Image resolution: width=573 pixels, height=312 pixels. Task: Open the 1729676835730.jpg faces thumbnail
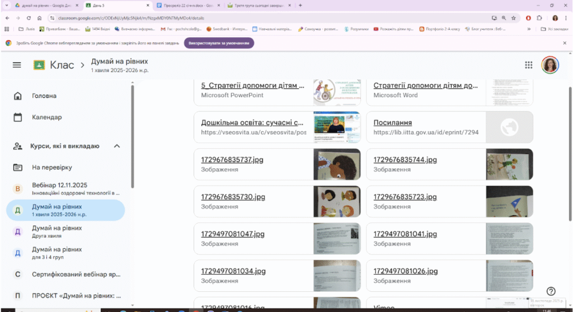click(x=337, y=202)
